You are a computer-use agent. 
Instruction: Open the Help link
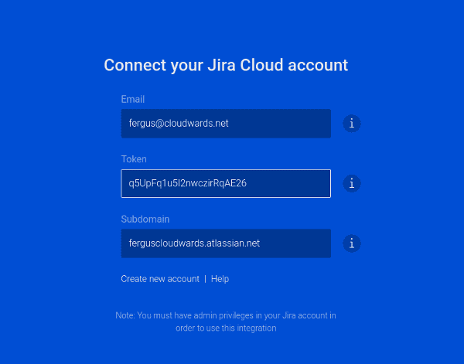tap(220, 279)
